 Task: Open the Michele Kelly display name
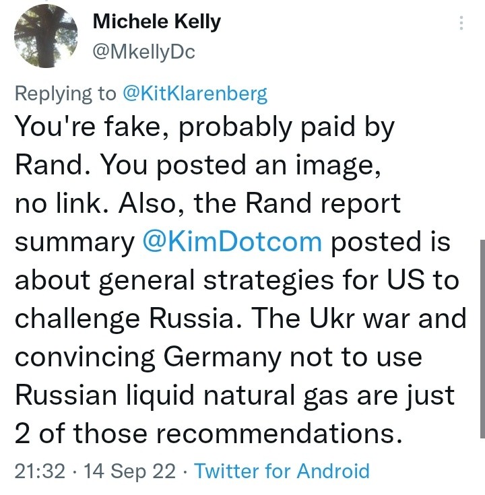coord(156,22)
